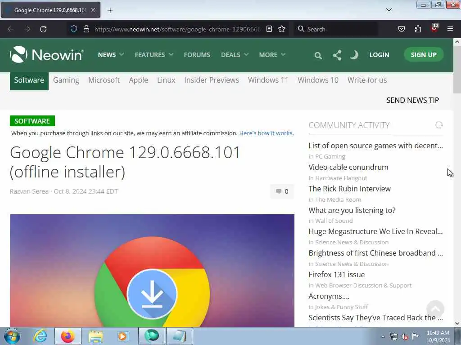Open a new tab with plus button

pos(110,10)
